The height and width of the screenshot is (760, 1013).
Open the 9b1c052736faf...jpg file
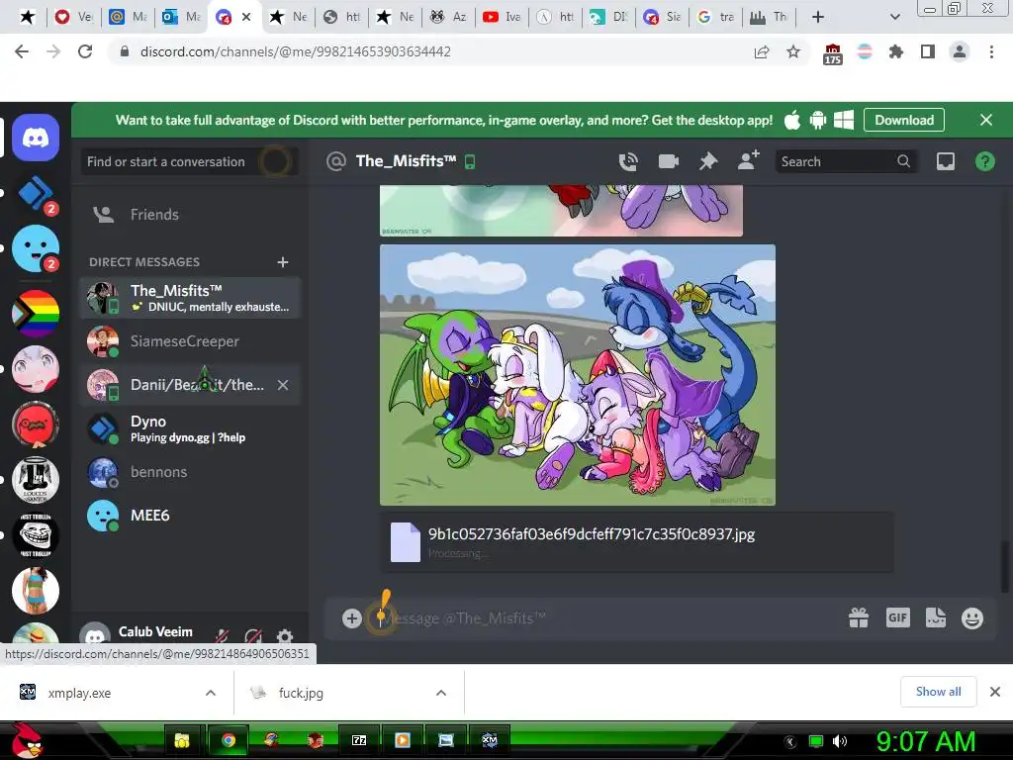click(x=592, y=534)
